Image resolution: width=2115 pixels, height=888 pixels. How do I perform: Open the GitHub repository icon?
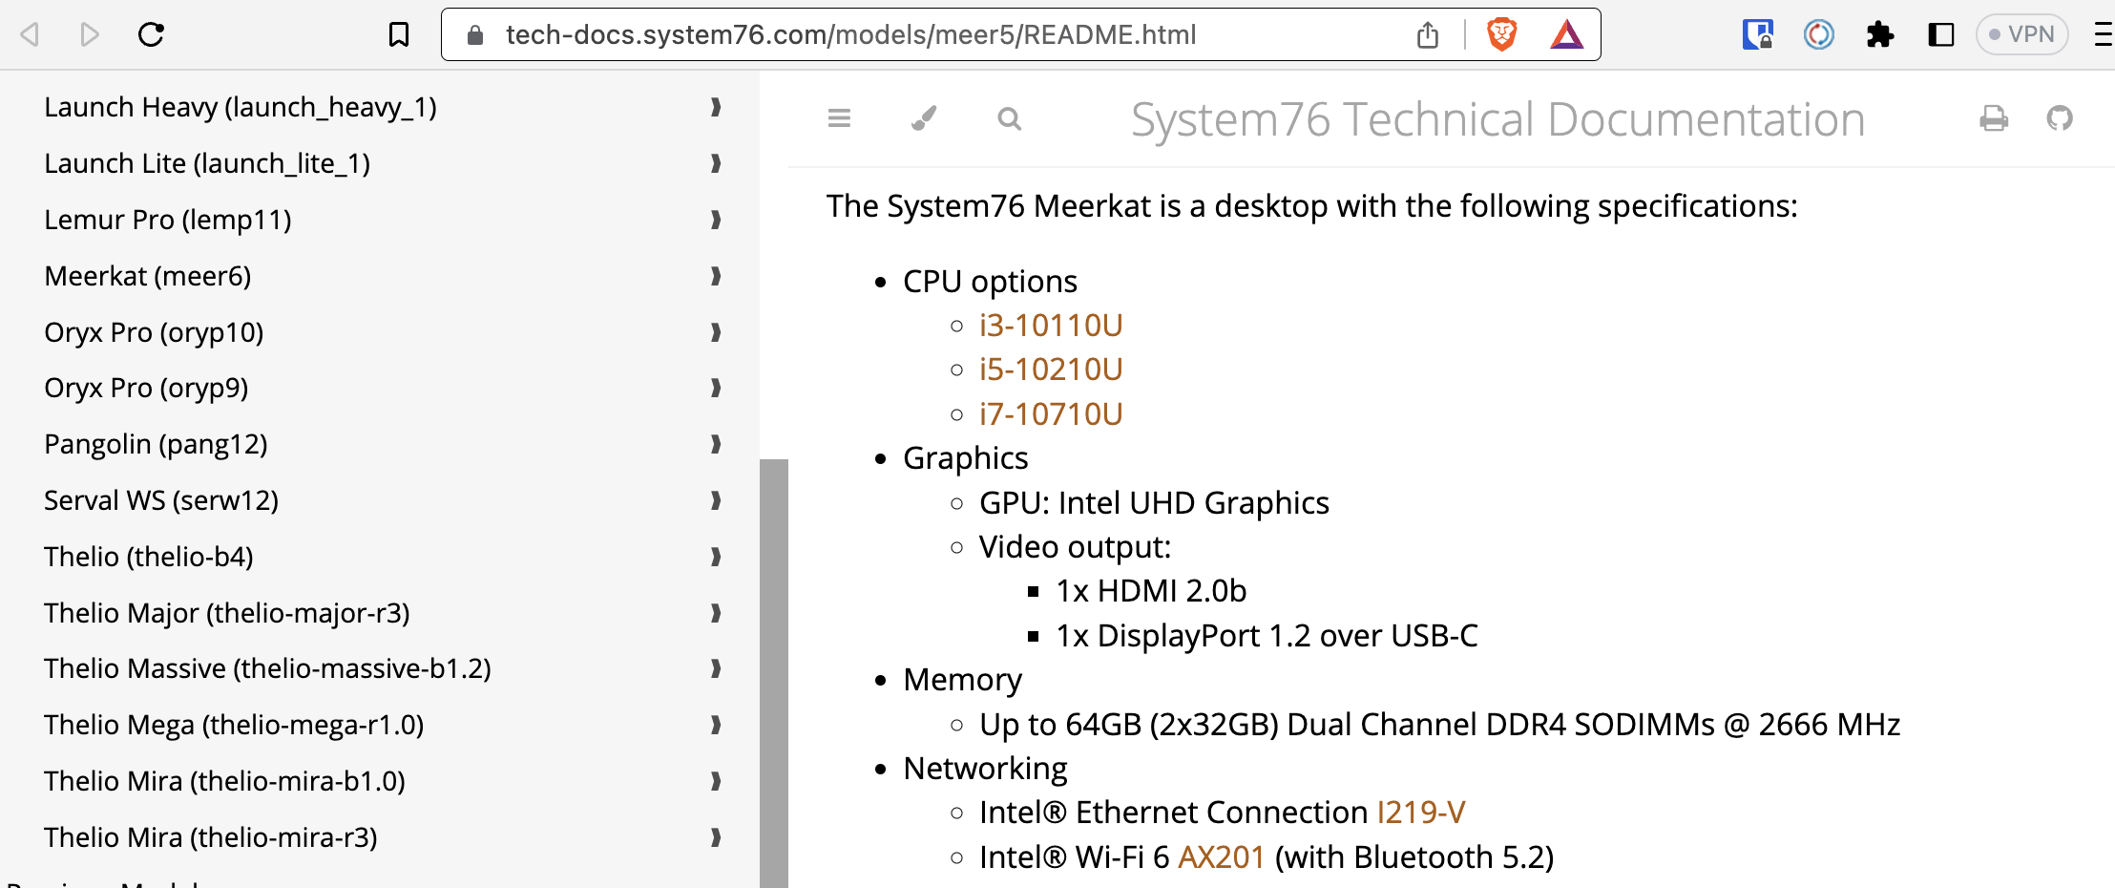[2060, 118]
